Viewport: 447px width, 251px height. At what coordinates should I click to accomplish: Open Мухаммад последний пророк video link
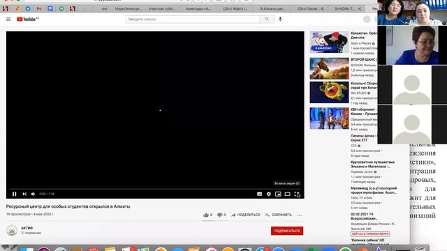(374, 190)
